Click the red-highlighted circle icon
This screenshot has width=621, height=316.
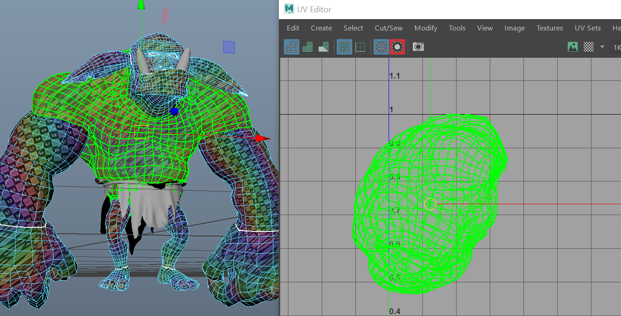point(397,47)
